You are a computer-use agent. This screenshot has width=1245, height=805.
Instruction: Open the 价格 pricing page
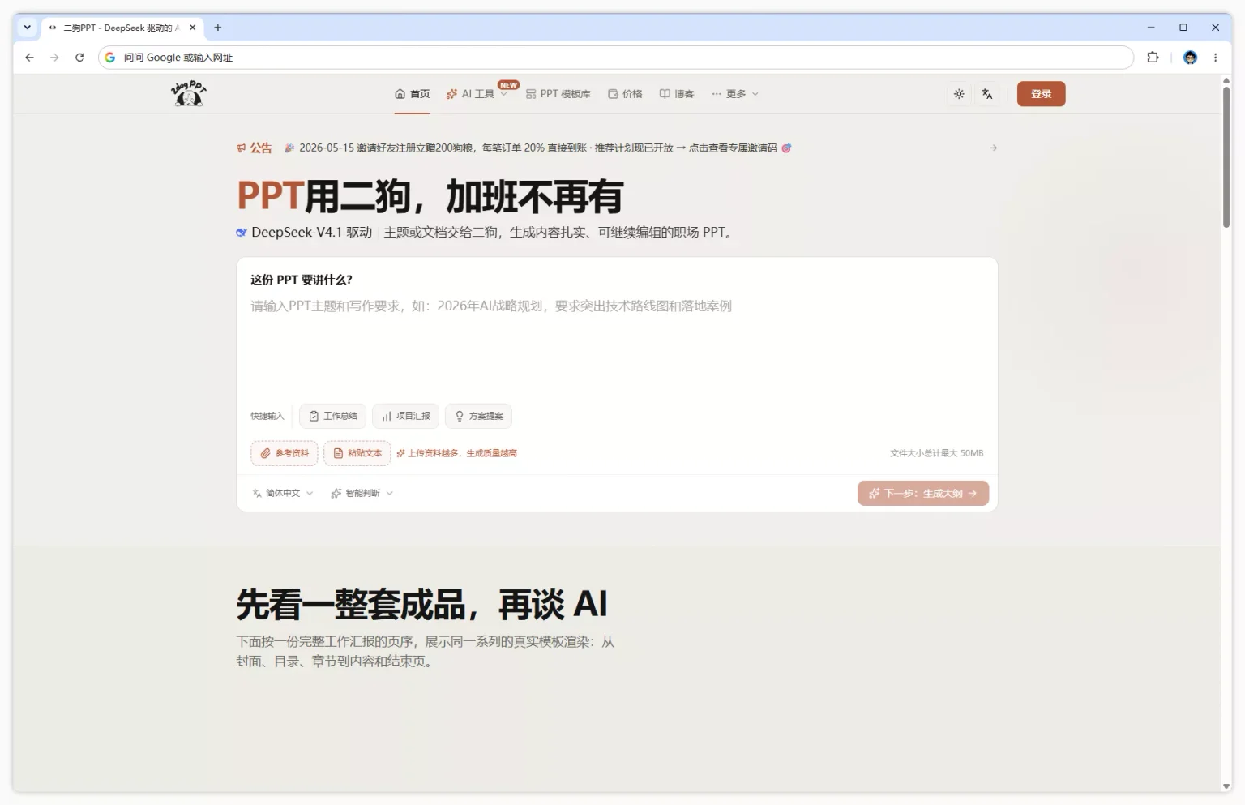[x=625, y=94]
